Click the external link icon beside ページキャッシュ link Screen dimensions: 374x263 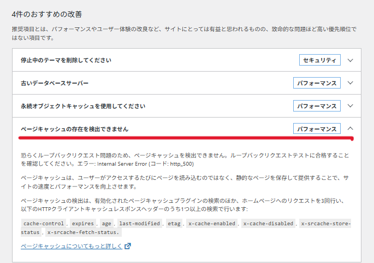128,246
